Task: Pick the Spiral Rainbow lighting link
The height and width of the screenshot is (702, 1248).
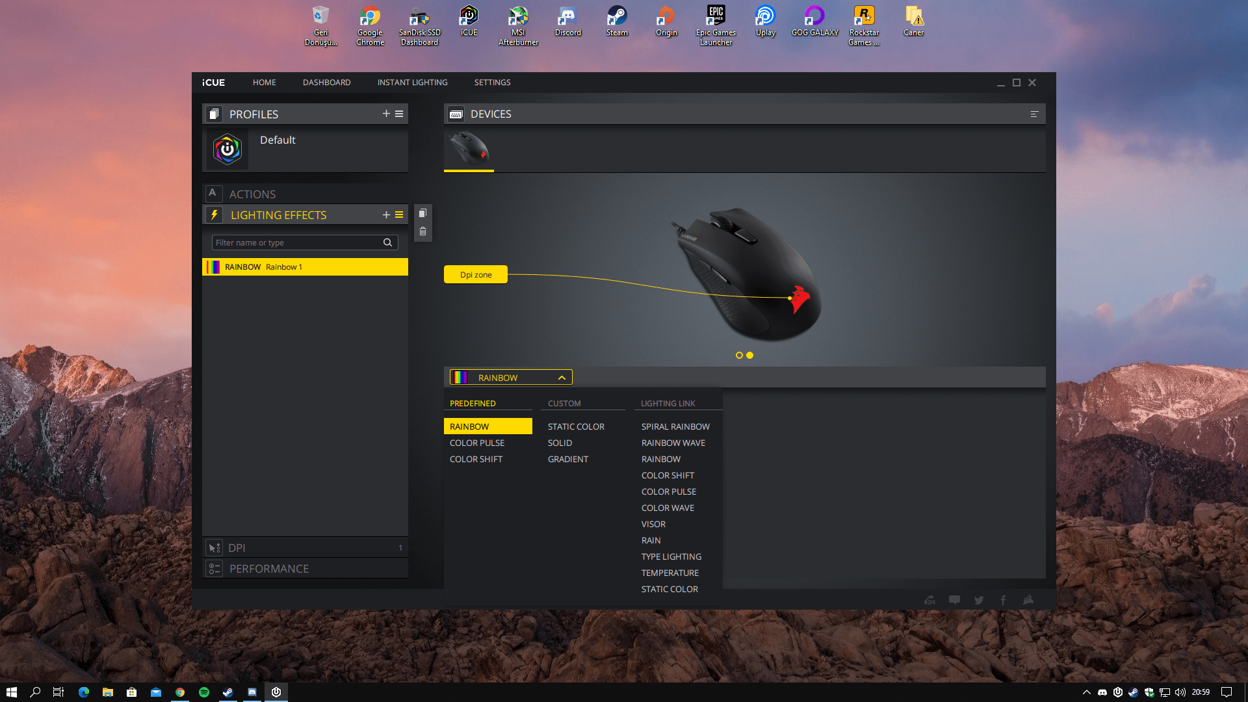Action: (x=675, y=426)
